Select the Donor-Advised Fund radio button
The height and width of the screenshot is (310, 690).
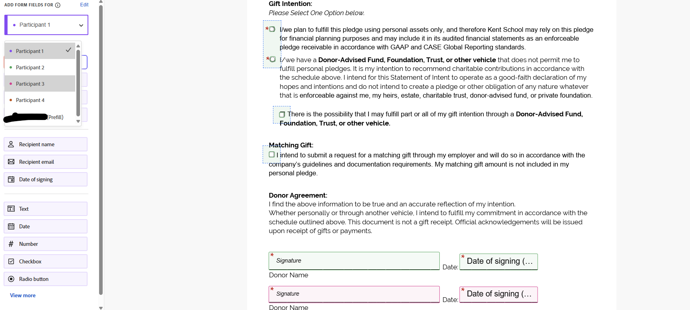point(273,59)
